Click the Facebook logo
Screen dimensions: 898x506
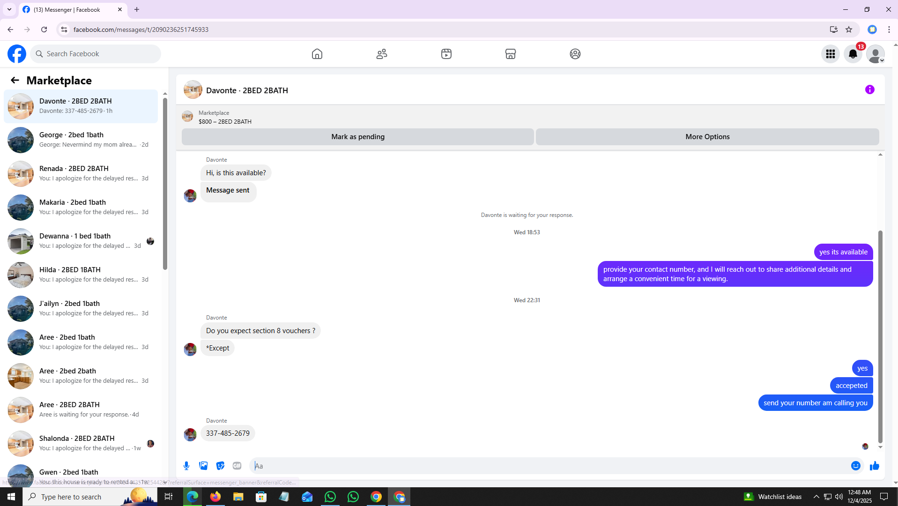(x=17, y=54)
